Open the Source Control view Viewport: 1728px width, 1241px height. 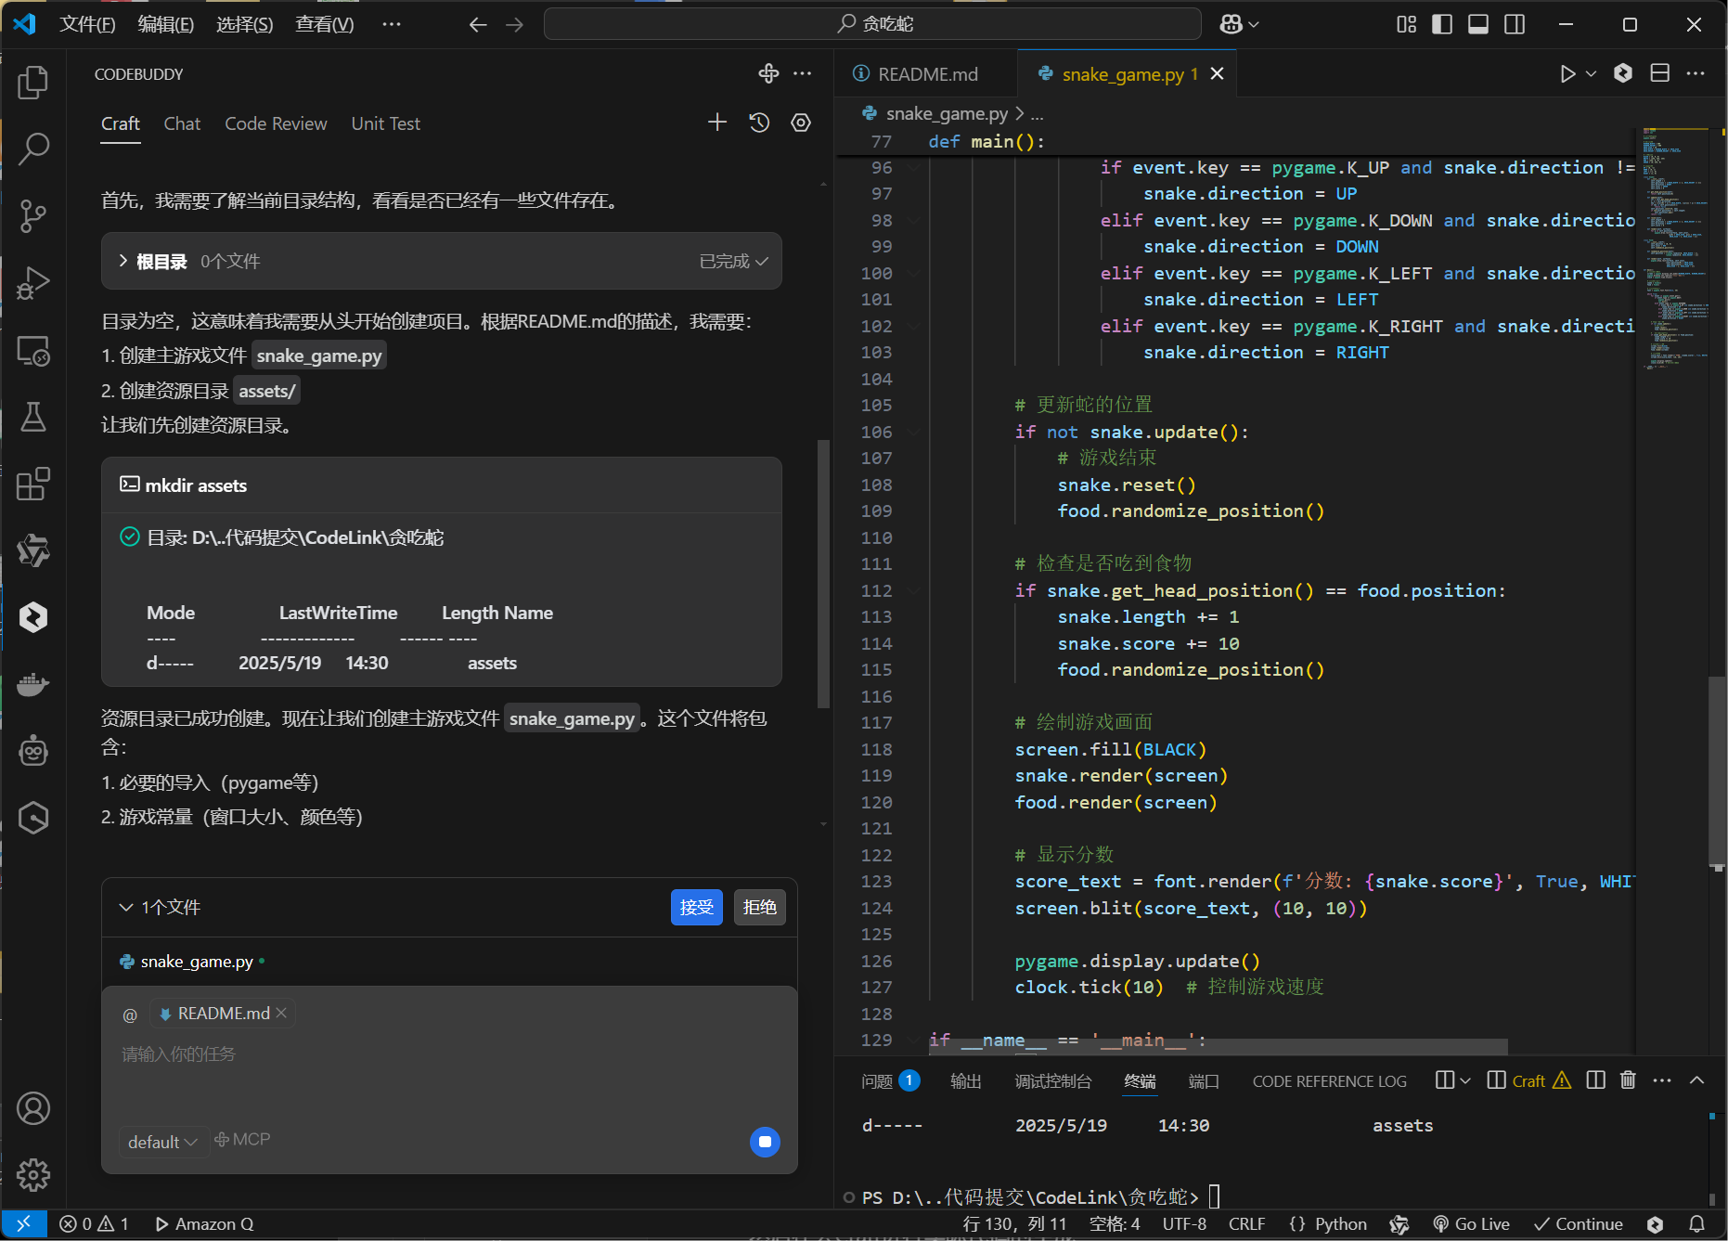tap(33, 215)
